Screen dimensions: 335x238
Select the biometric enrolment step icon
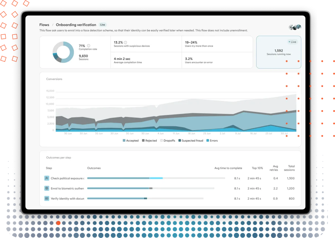pyautogui.click(x=47, y=188)
